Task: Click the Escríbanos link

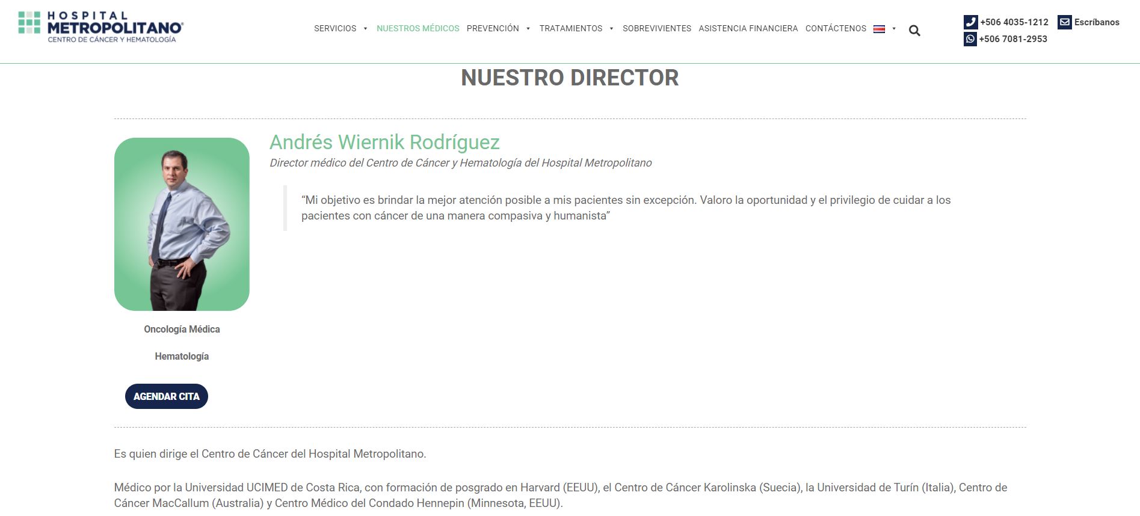Action: click(1096, 22)
